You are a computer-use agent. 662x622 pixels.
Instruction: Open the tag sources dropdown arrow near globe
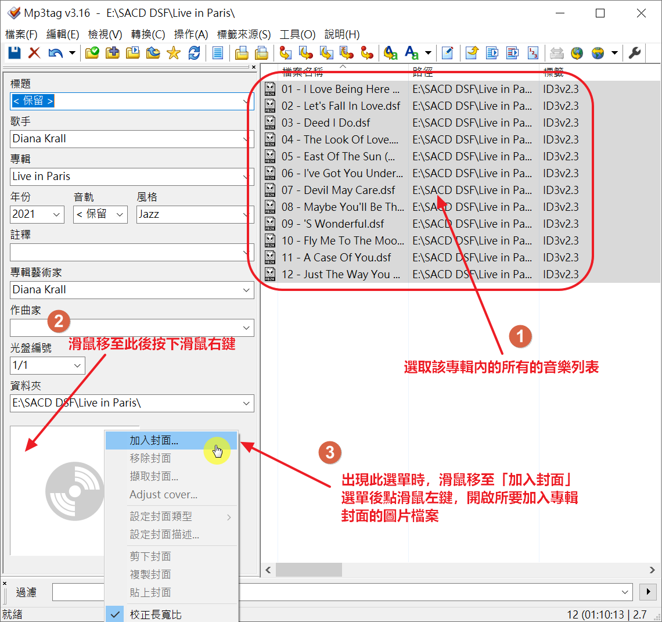click(615, 53)
